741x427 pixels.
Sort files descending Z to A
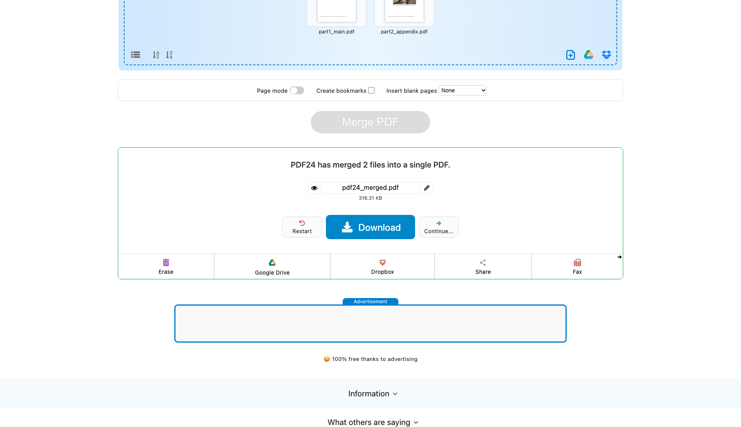coord(170,55)
